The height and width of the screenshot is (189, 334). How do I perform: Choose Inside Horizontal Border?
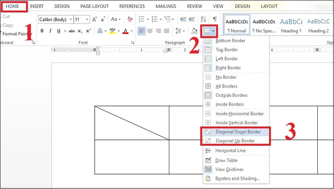point(236,114)
